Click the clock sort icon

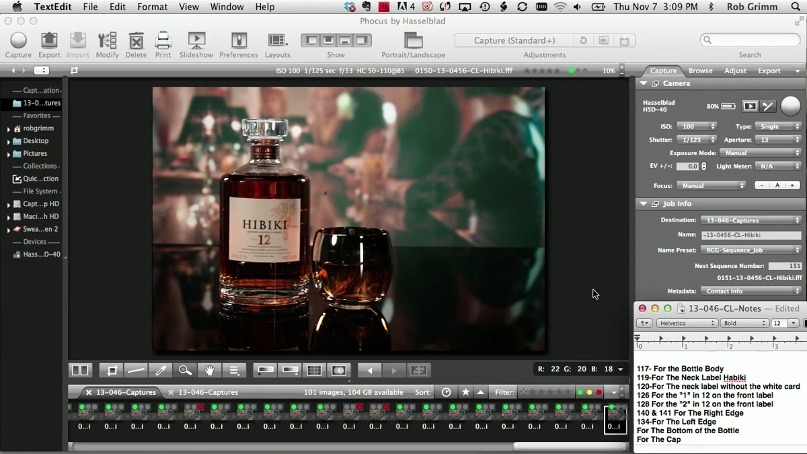(x=446, y=392)
